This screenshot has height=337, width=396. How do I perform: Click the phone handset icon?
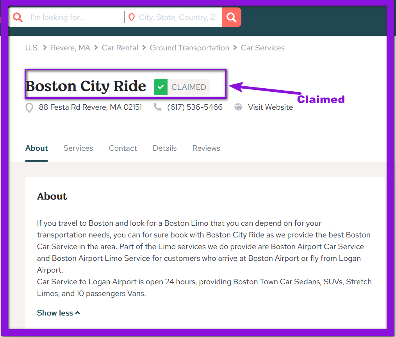click(158, 107)
